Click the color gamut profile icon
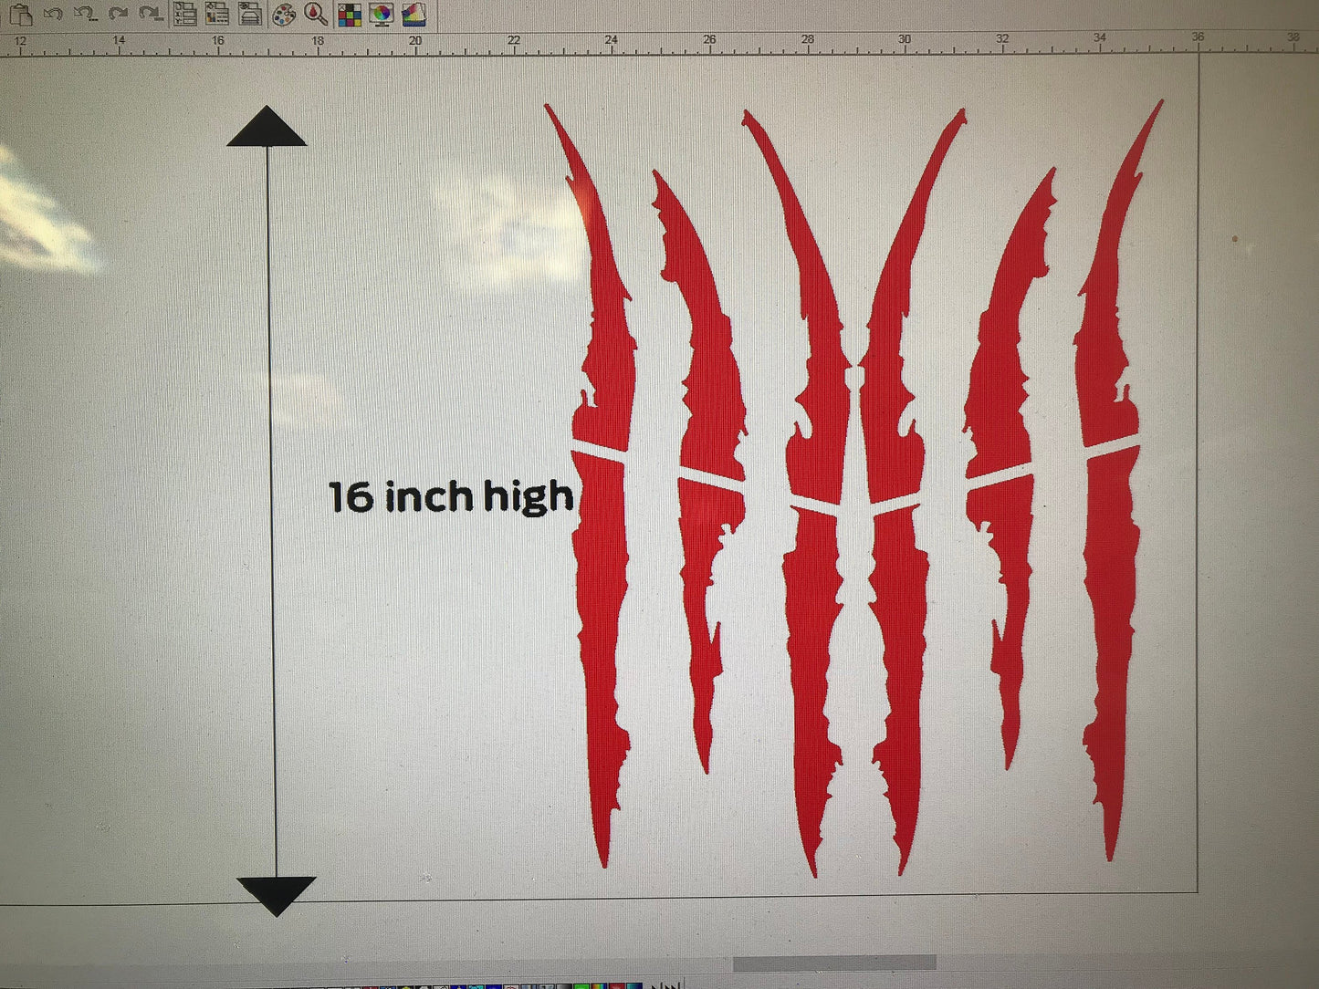 [x=414, y=15]
